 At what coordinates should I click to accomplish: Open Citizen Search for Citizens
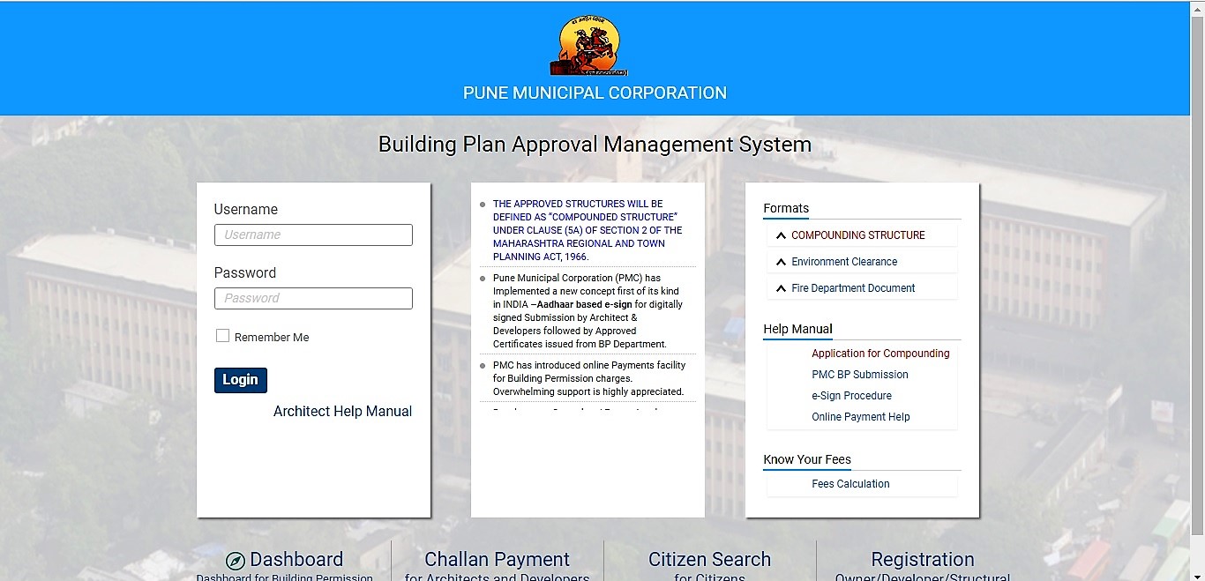[x=709, y=559]
